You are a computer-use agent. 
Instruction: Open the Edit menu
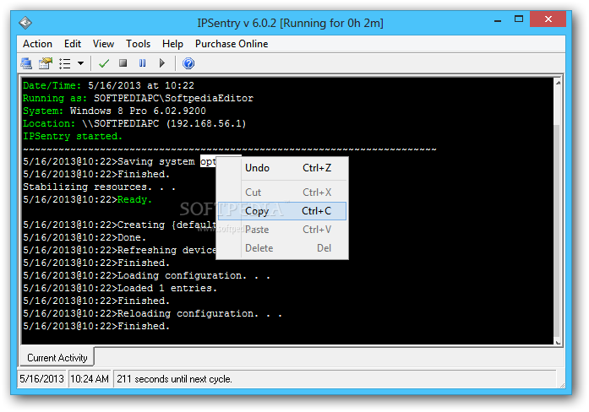coord(73,44)
